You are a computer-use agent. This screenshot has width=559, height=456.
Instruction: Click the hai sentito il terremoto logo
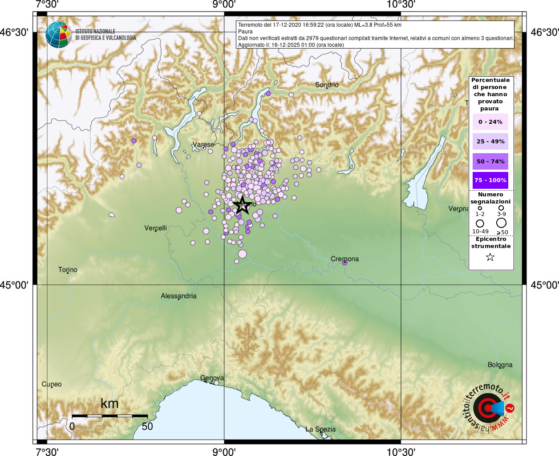489,408
